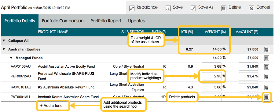Edit amount field $1,840 for Ausbil fund
Viewport: 275px width, 112px height.
[249, 67]
